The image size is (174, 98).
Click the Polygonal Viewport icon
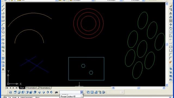(x=96, y=92)
